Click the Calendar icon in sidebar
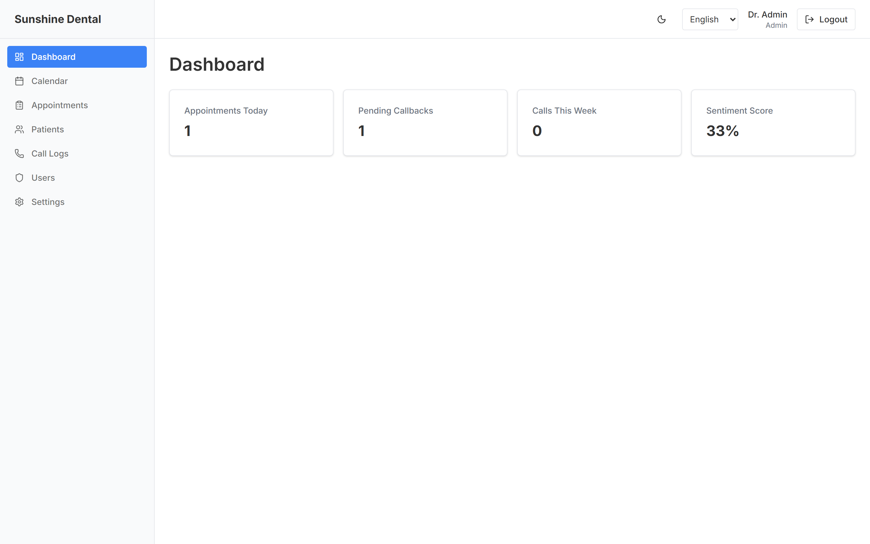The width and height of the screenshot is (870, 544). (x=19, y=81)
